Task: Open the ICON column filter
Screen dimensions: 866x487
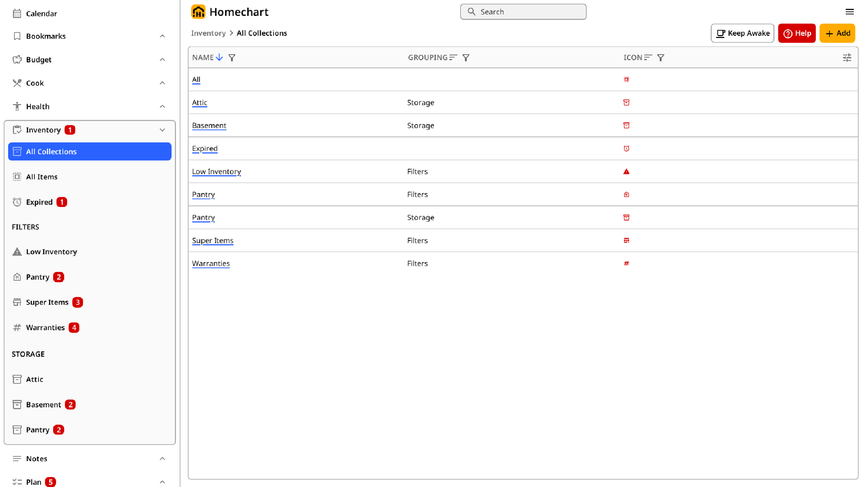Action: [x=660, y=58]
